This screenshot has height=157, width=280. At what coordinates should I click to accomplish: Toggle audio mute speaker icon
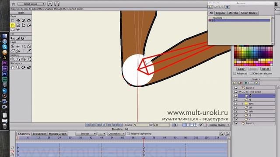coord(175,125)
